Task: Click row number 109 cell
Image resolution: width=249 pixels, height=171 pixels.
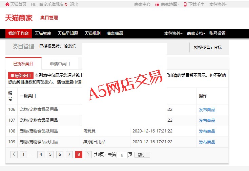Action: [12, 142]
